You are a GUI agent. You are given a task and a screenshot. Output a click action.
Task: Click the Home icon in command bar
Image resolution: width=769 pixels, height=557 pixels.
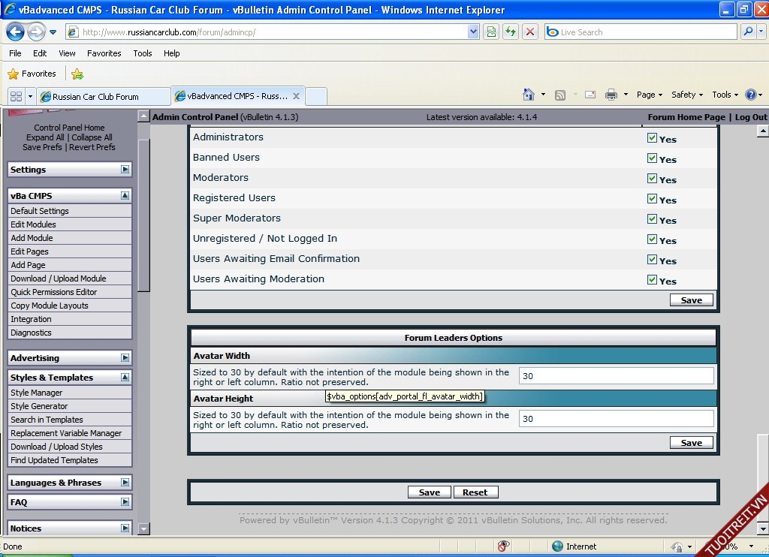click(x=529, y=95)
